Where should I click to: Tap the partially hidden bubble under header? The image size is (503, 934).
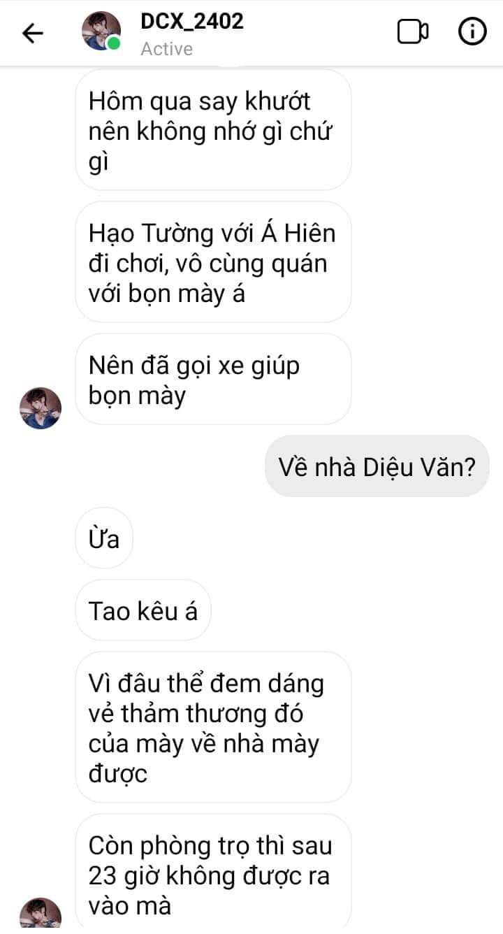pos(231,65)
